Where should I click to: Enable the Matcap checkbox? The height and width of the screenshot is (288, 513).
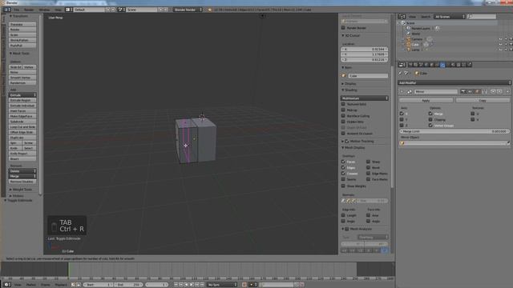click(x=343, y=110)
